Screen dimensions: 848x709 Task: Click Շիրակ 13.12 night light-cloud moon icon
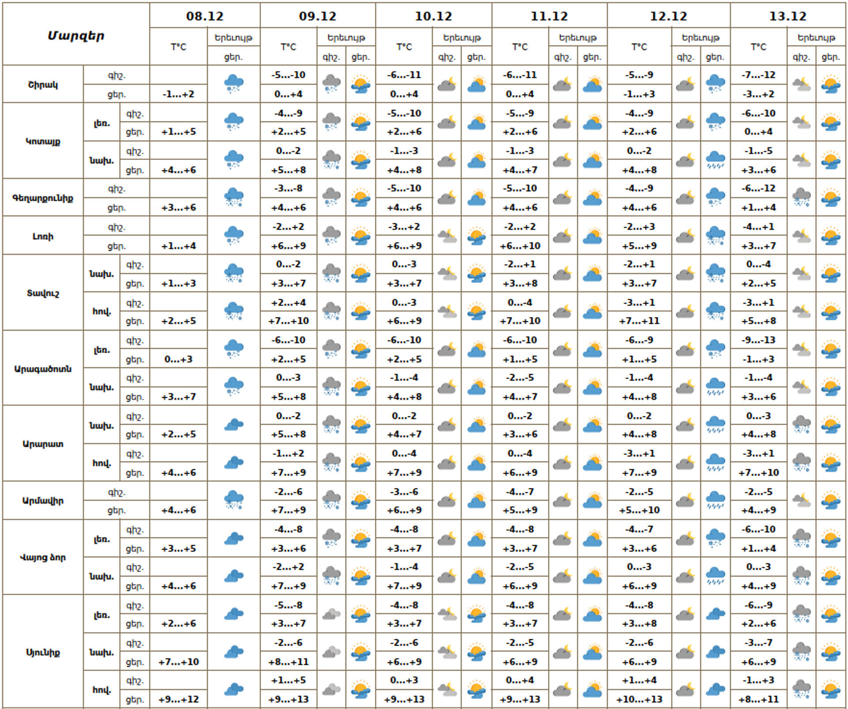[802, 84]
